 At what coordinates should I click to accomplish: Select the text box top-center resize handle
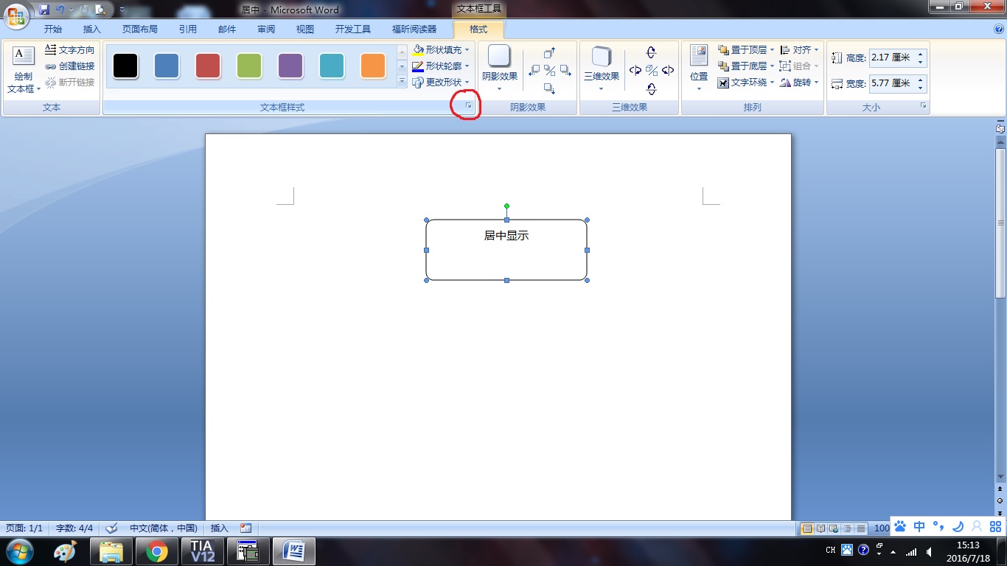506,220
